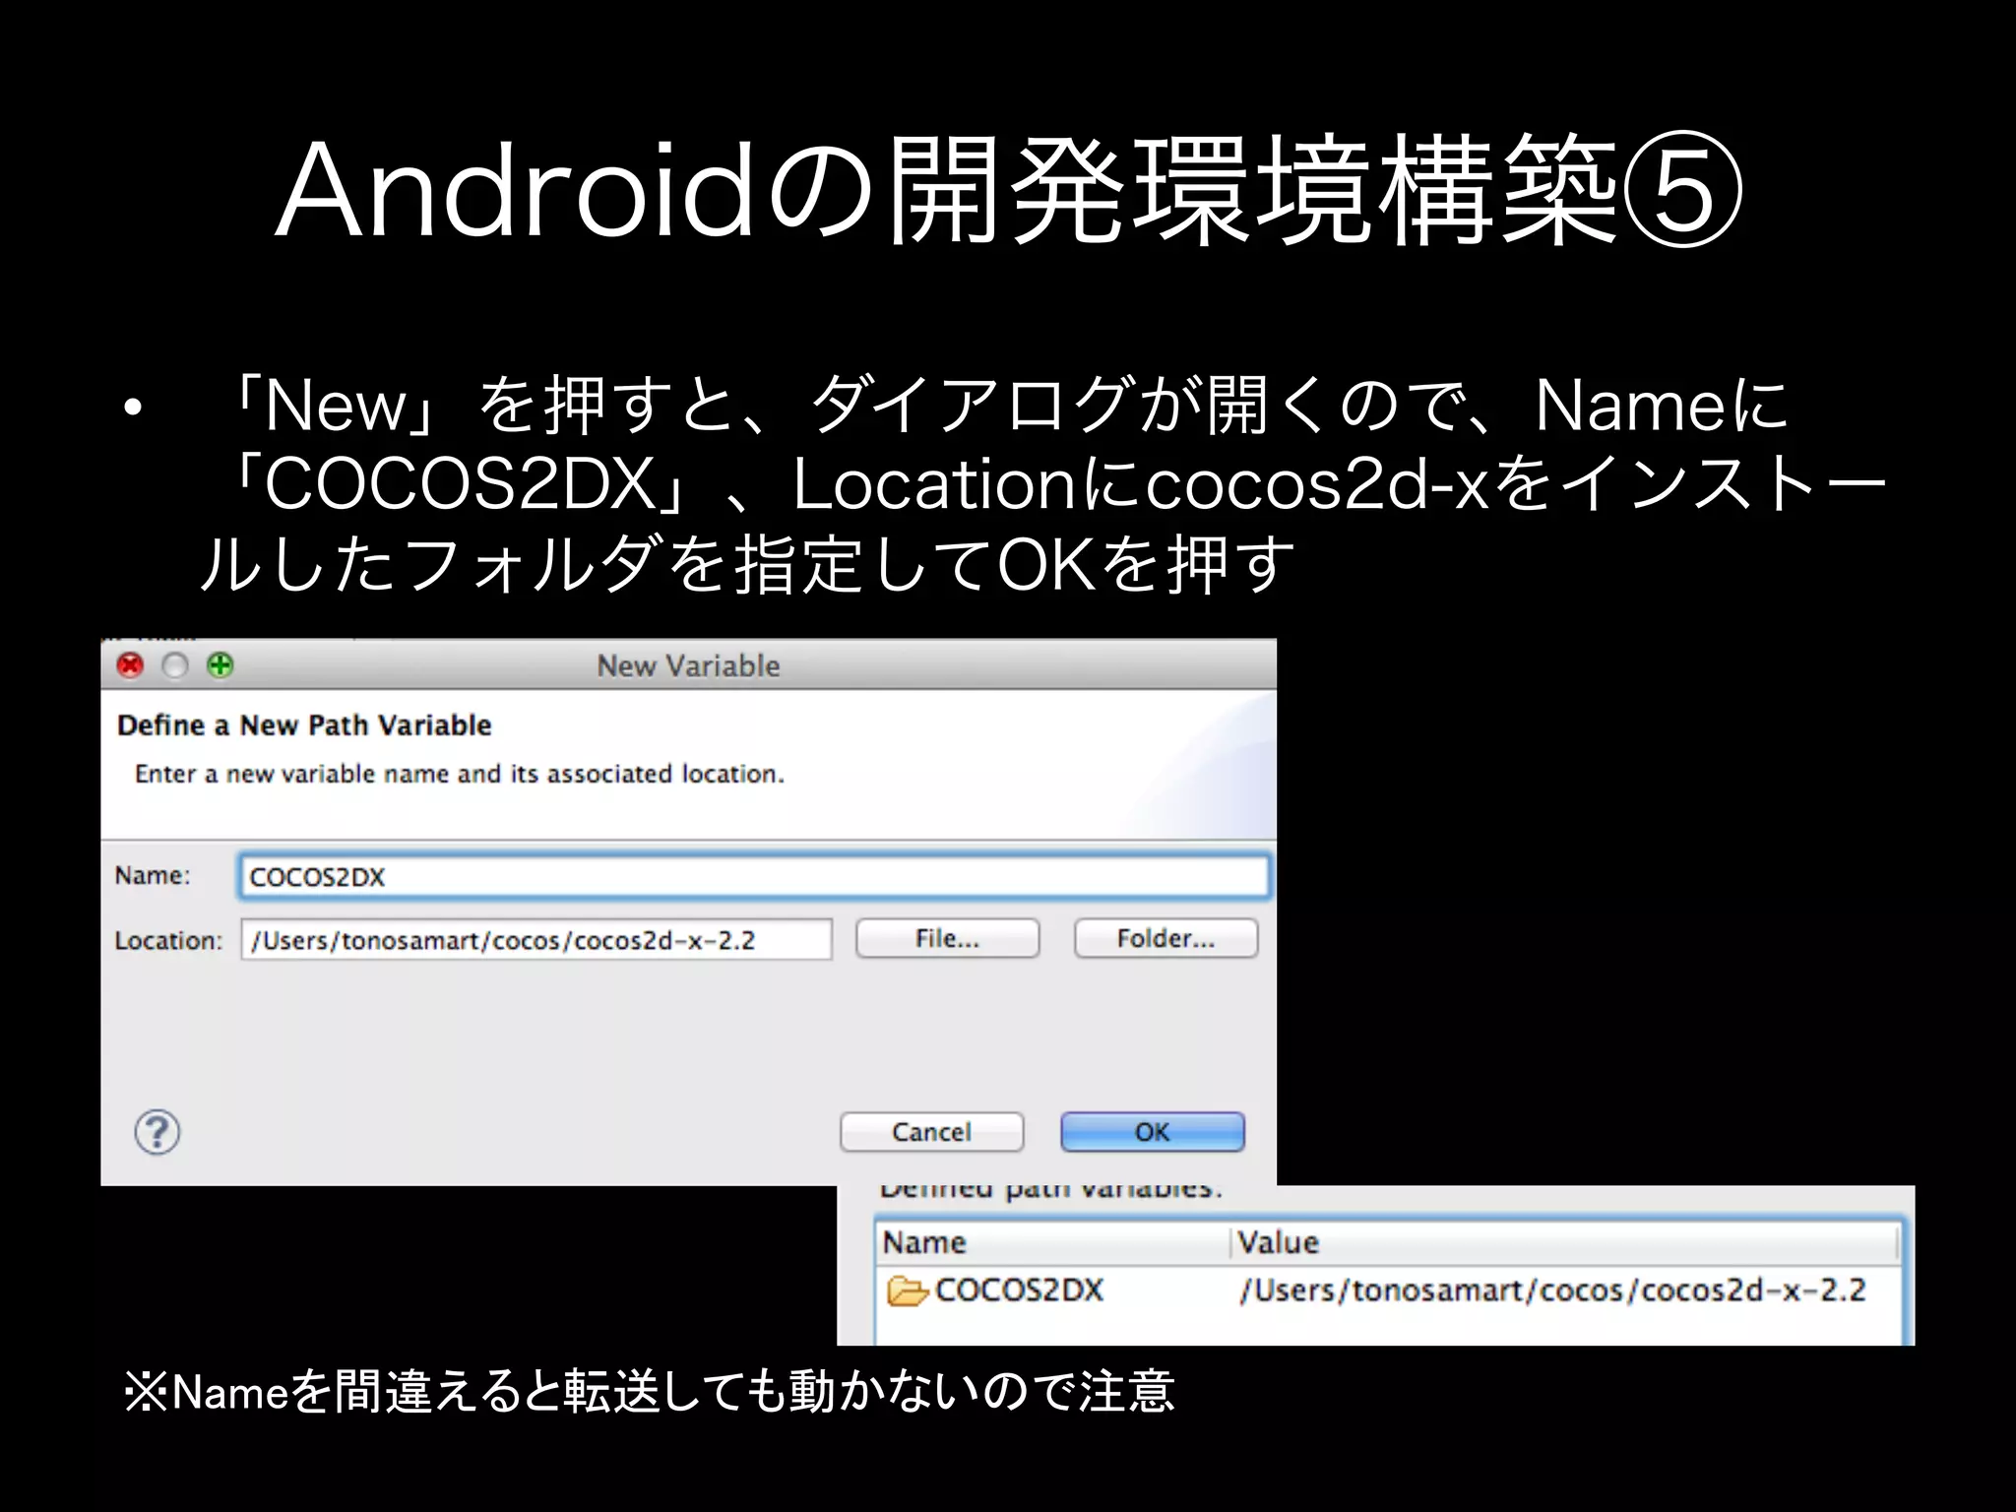Click the grey minimize button in the title bar
The width and height of the screenshot is (2016, 1512).
point(175,665)
